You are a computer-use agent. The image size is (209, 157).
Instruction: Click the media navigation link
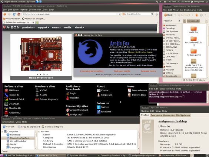click(67, 27)
